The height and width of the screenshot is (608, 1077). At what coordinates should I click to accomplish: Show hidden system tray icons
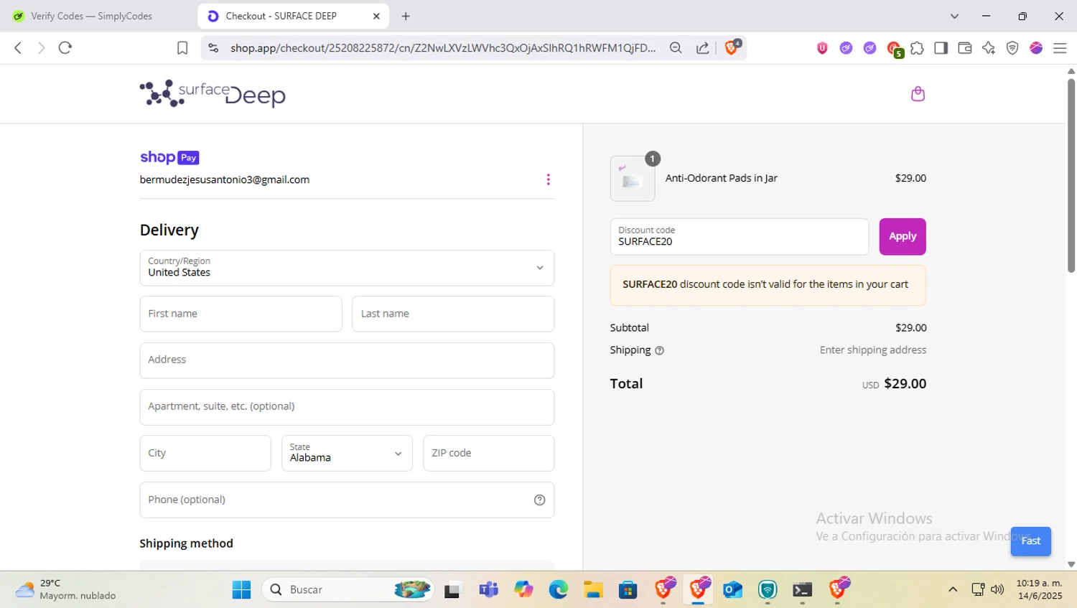coord(953,590)
